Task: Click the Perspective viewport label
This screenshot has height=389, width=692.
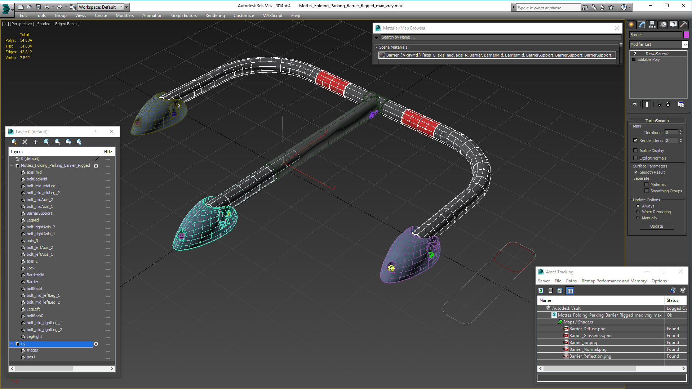Action: point(22,24)
